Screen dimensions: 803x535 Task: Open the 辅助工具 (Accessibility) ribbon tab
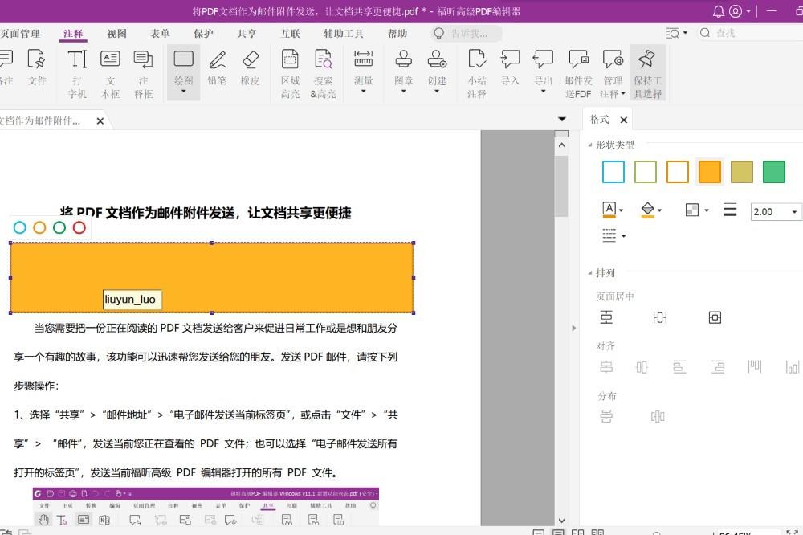point(344,33)
